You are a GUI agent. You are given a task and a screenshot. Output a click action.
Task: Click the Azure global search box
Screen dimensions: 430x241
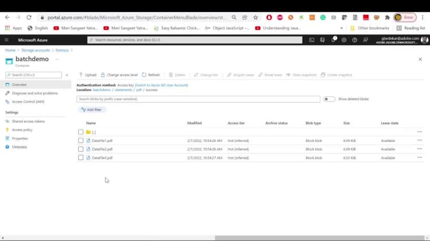coord(195,39)
